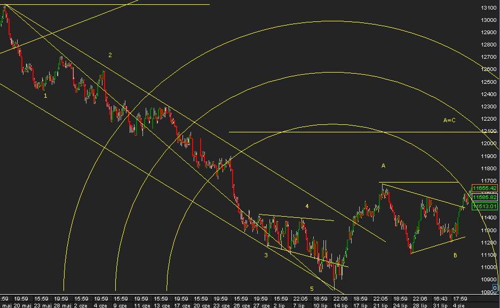The height and width of the screenshot is (308, 500).
Task: Click the wave 5 label near the low
Action: click(312, 289)
